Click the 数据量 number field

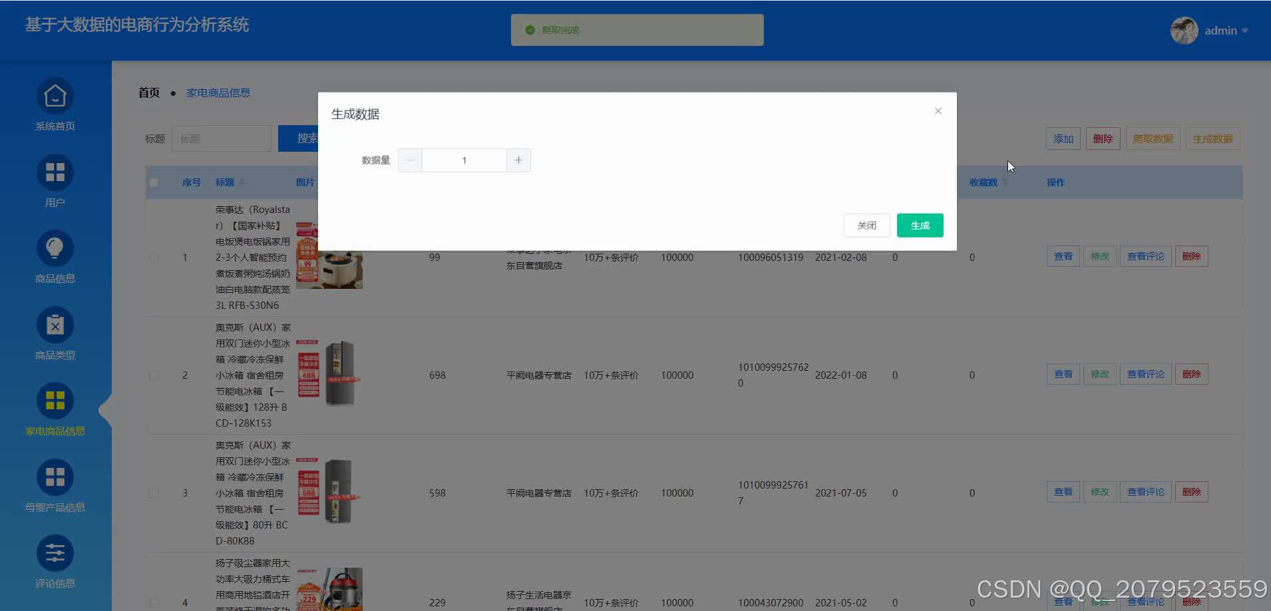click(464, 160)
